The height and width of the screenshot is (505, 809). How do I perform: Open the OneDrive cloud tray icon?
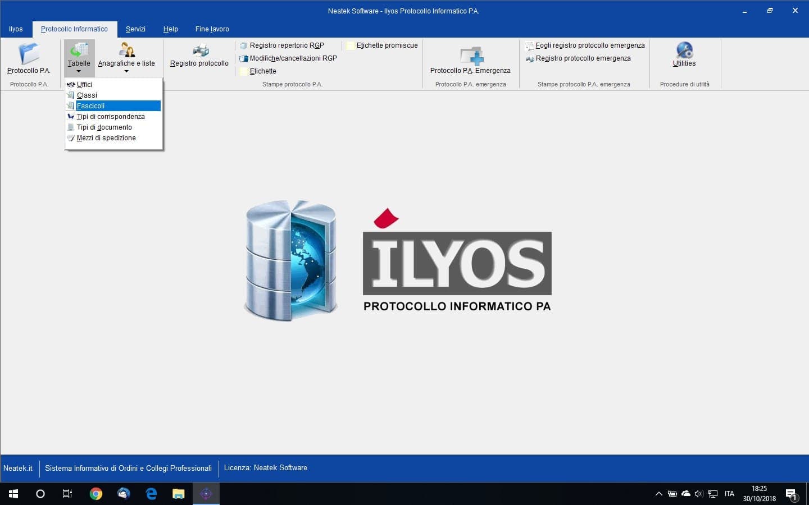[686, 494]
